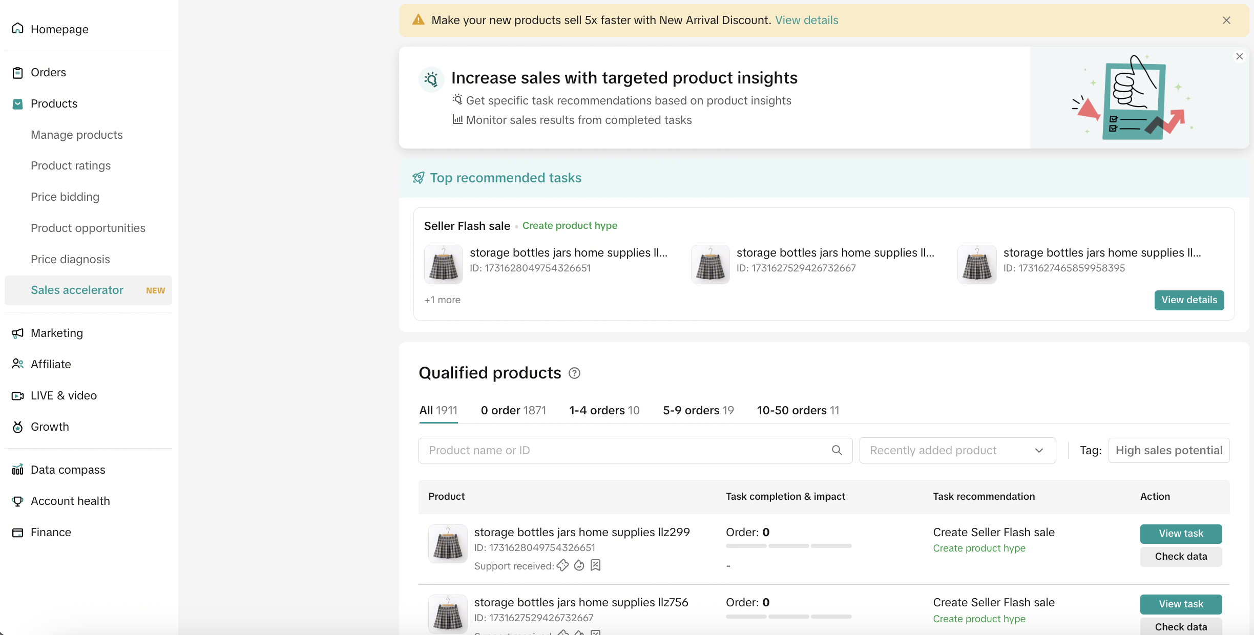Expand the Finance sidebar menu

coord(51,533)
